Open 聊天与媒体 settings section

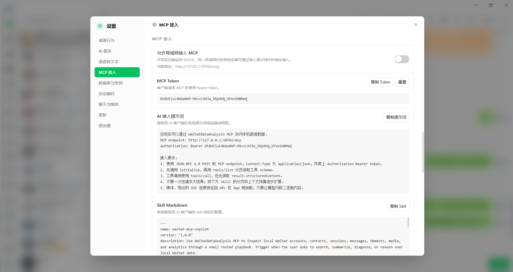pos(117,104)
